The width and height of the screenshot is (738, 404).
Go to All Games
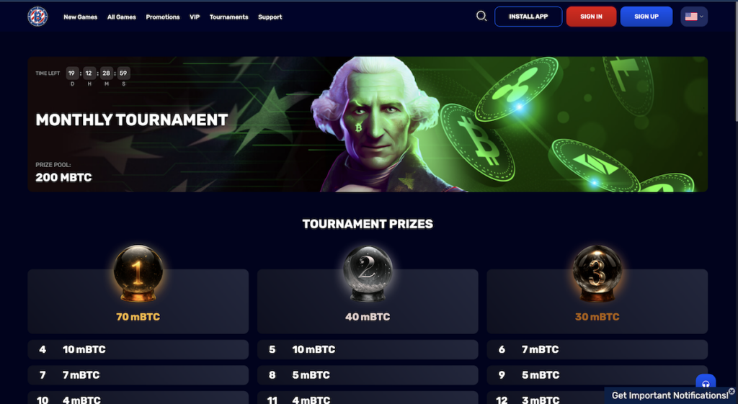tap(121, 17)
